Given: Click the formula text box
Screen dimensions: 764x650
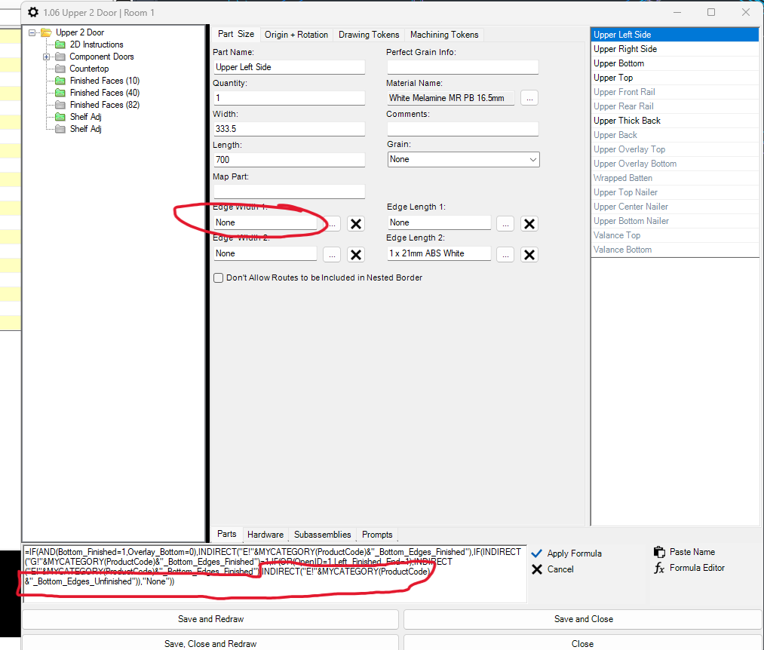Looking at the screenshot, I should click(x=275, y=574).
